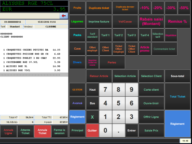Click the red backspace arrow icon

point(64,16)
